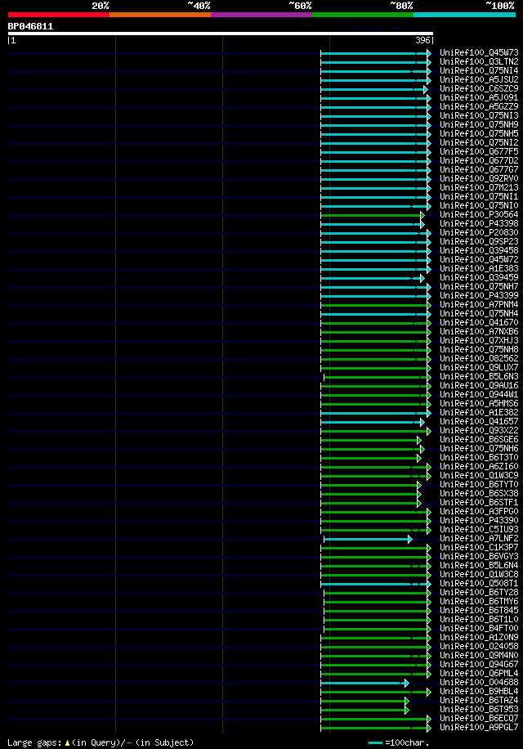The image size is (523, 749).
Task: Click the Large gaps legend text
Action: 35,742
